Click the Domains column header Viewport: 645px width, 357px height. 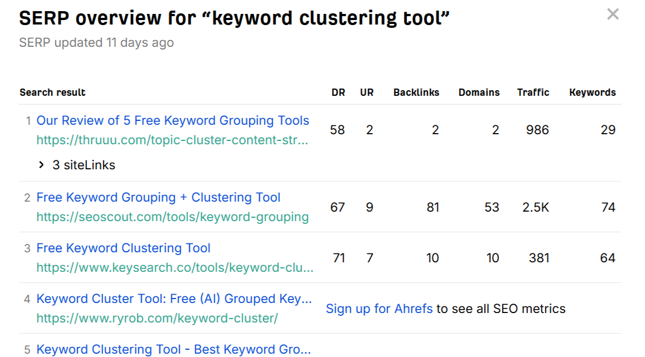coord(479,92)
